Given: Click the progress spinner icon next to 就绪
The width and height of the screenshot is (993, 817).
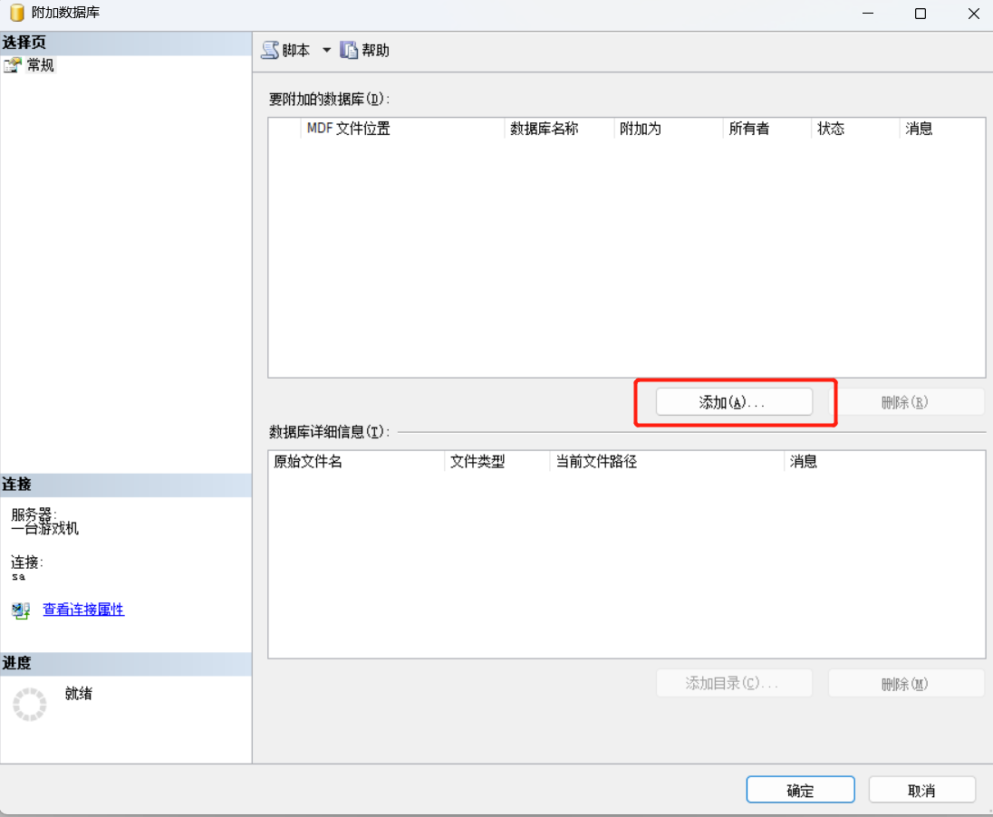Looking at the screenshot, I should pos(29,704).
